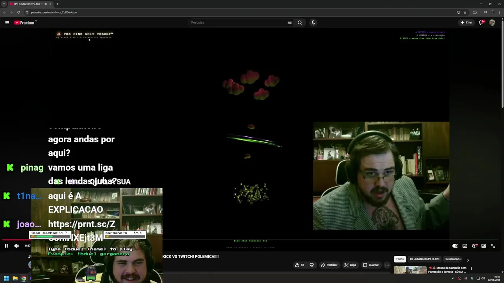Open a new browser tab
This screenshot has width=504, height=283.
tap(57, 4)
